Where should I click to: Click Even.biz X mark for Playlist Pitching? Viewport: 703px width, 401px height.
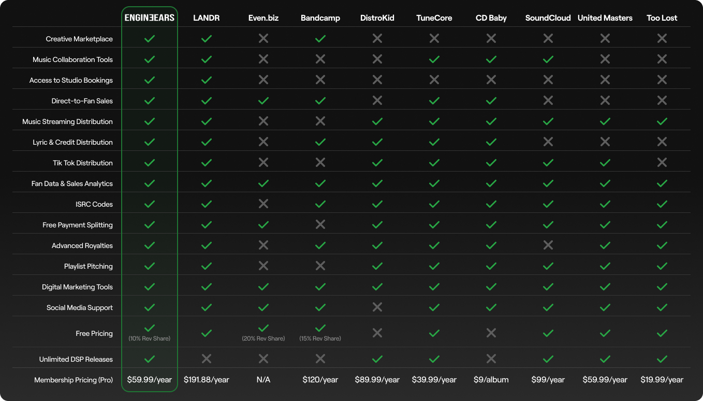[263, 266]
